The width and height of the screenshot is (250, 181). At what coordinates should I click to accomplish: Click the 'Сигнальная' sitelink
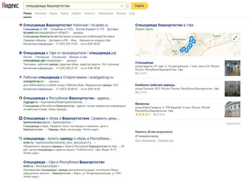(x=59, y=57)
